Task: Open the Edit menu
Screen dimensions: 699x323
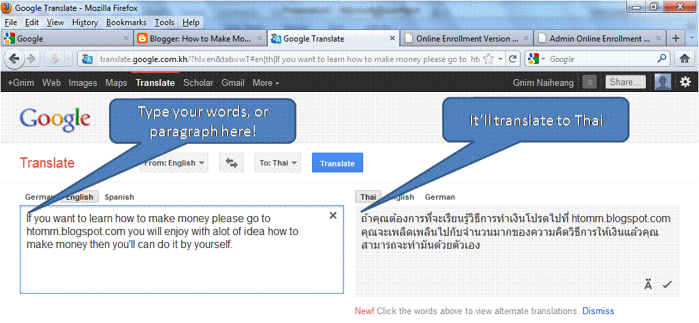Action: click(x=31, y=22)
